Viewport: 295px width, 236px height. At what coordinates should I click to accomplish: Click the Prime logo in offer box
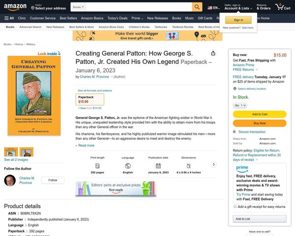point(242,169)
